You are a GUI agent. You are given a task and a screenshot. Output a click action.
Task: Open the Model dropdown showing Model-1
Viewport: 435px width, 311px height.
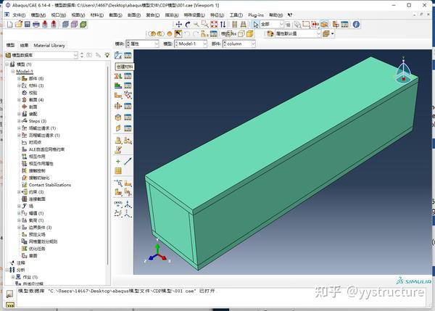(191, 43)
